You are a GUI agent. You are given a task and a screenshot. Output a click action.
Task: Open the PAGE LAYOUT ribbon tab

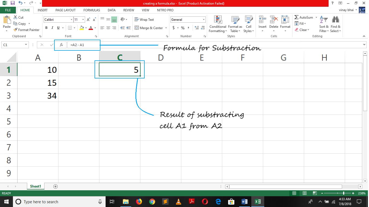pos(65,10)
